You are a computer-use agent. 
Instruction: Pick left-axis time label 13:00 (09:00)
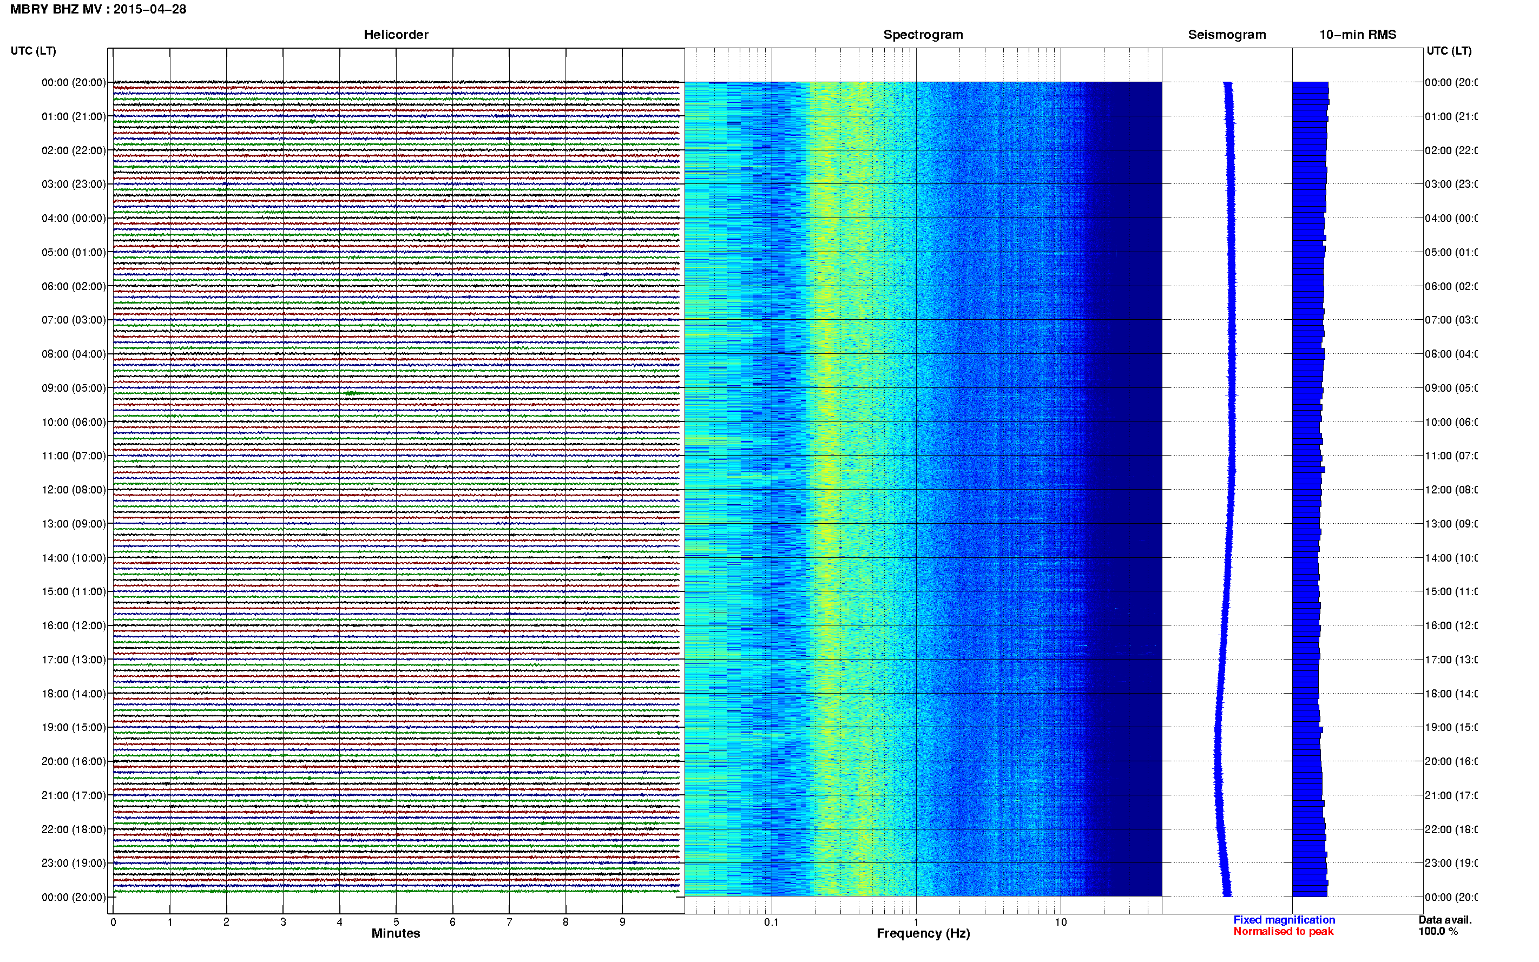(x=74, y=524)
